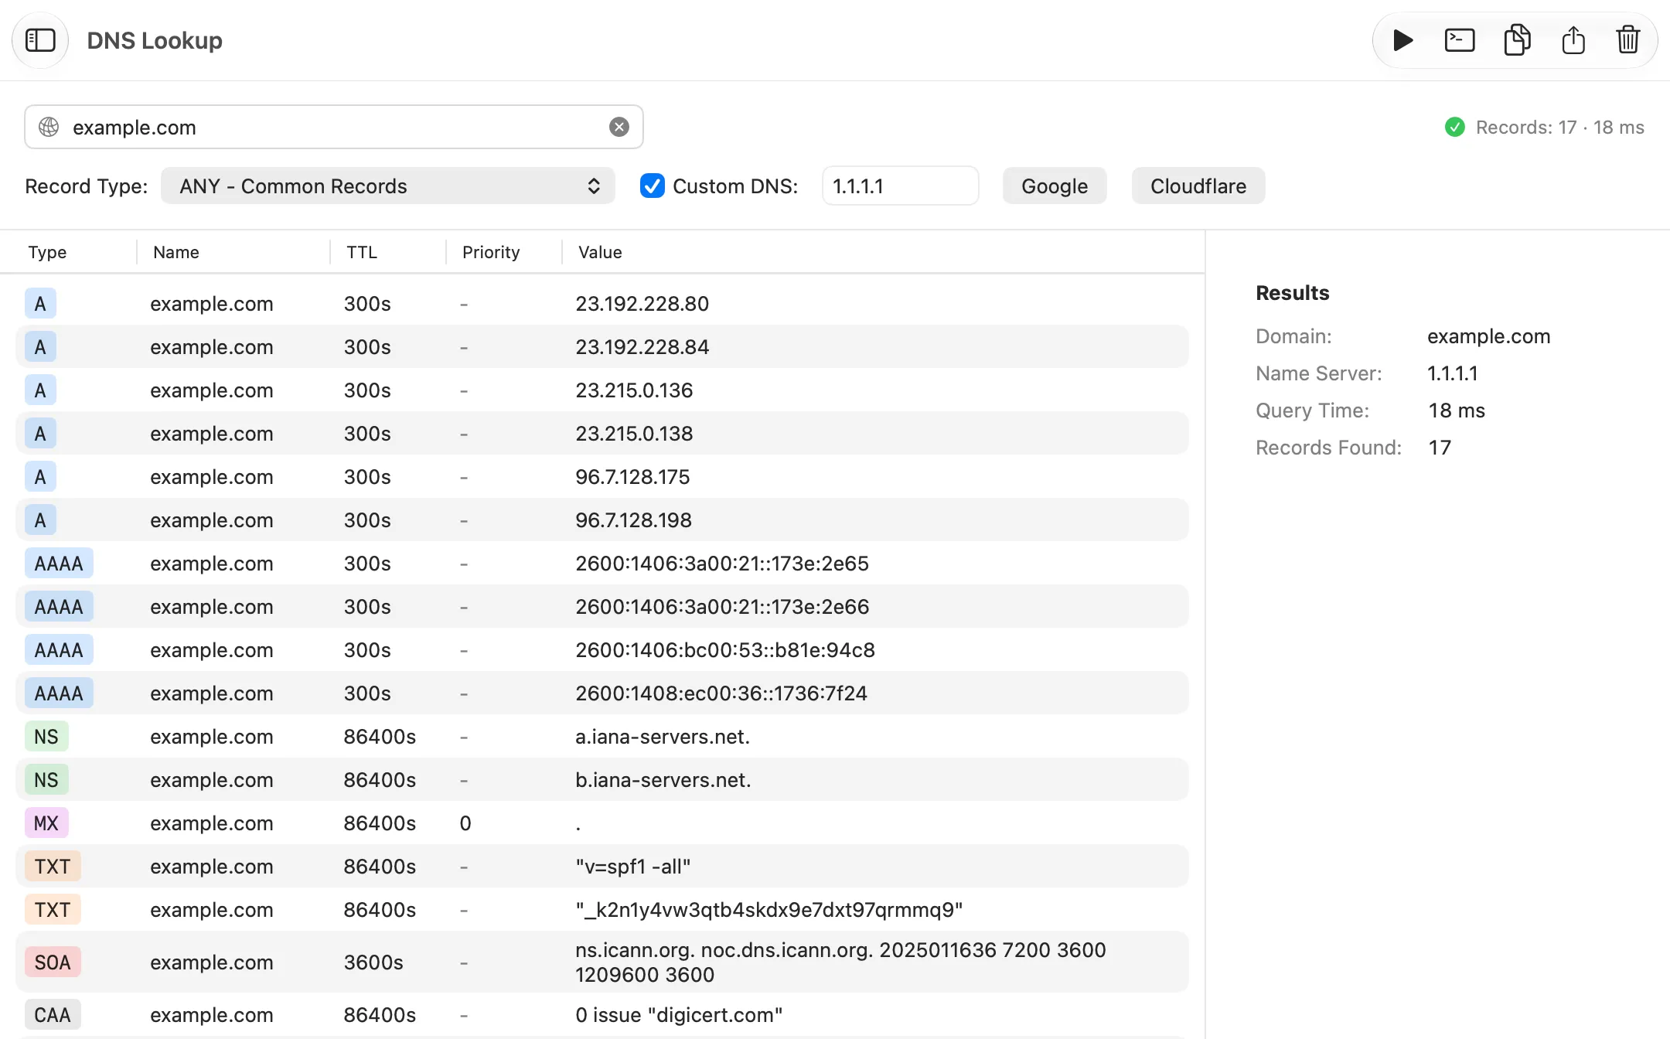Select AAAA record ending 173e:2e66
Screen dimensions: 1670x1039
pos(602,607)
